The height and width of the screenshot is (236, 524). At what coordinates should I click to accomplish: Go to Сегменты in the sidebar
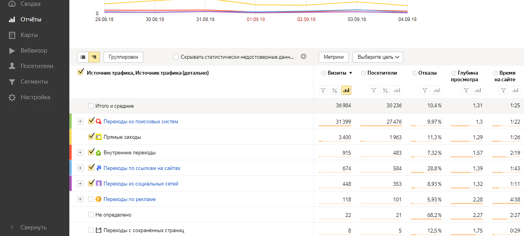(34, 82)
